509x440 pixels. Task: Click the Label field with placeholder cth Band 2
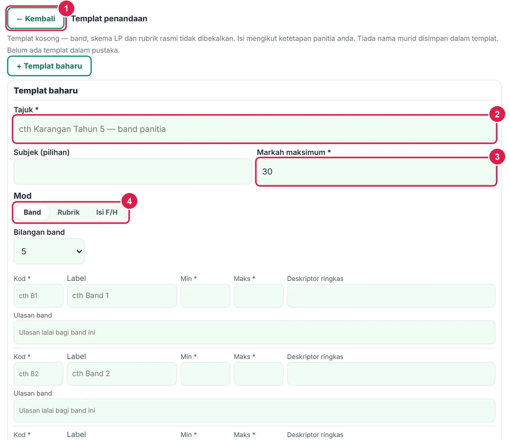pos(122,374)
